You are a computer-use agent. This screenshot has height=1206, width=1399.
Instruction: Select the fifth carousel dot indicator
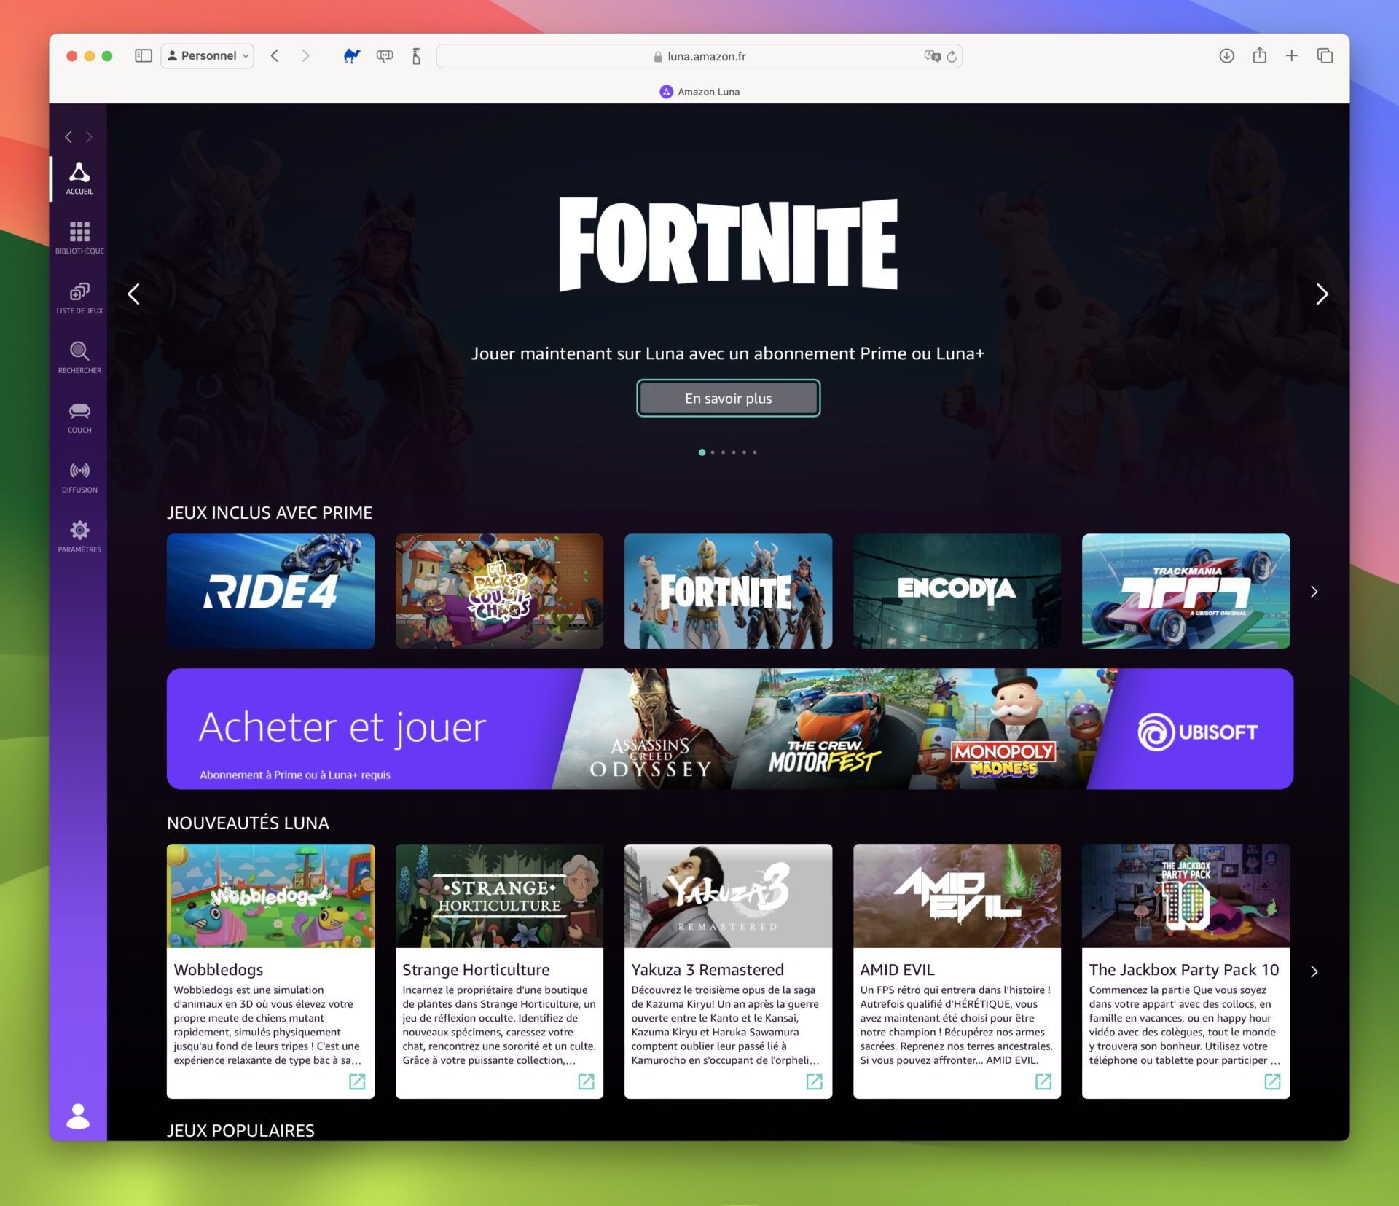coord(744,453)
